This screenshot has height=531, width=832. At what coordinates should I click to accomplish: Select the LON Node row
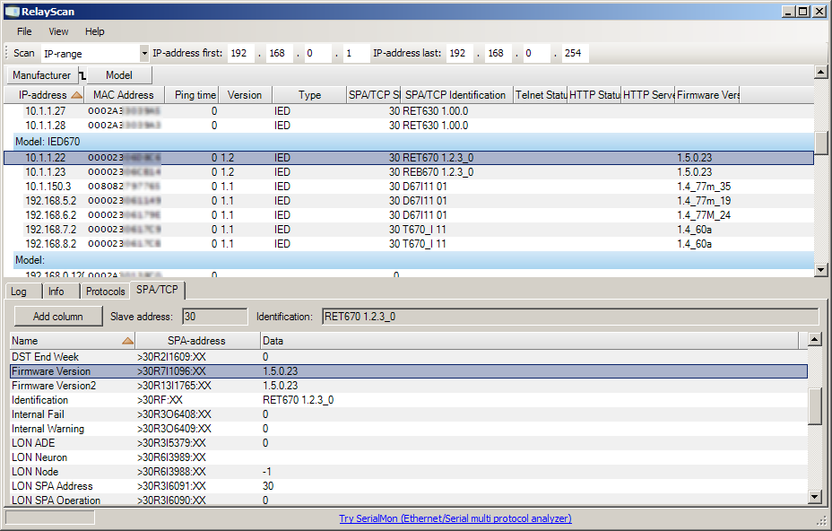pyautogui.click(x=409, y=472)
